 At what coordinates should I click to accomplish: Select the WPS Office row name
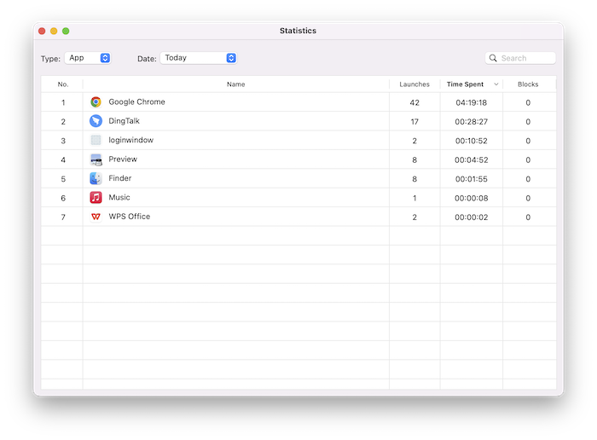[x=130, y=217]
